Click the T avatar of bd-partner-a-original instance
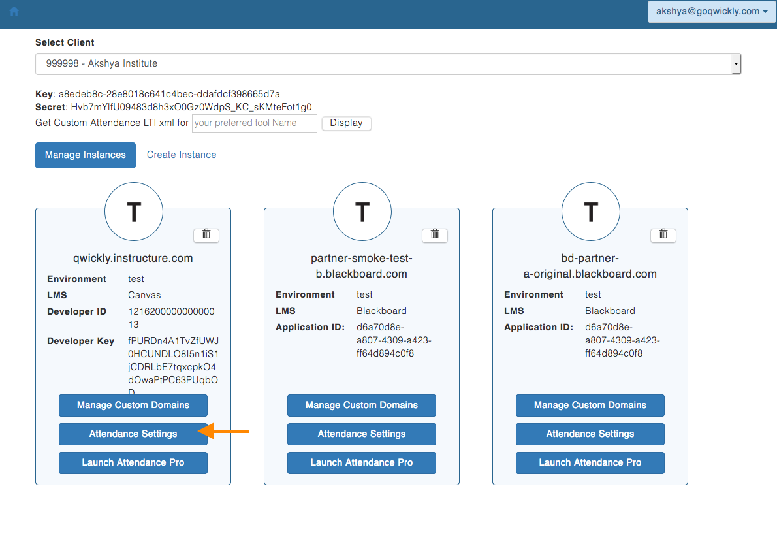This screenshot has width=777, height=557. click(590, 212)
